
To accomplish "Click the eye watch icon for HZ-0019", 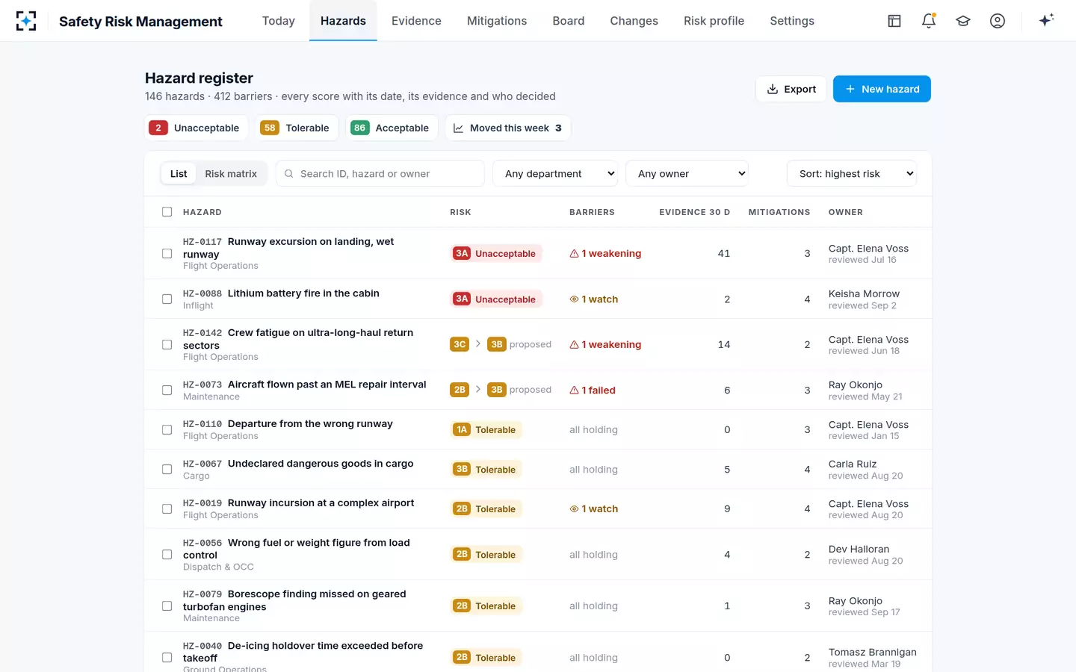I will point(574,509).
